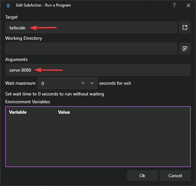Click the Variable column header
The image size is (196, 186).
pos(18,112)
